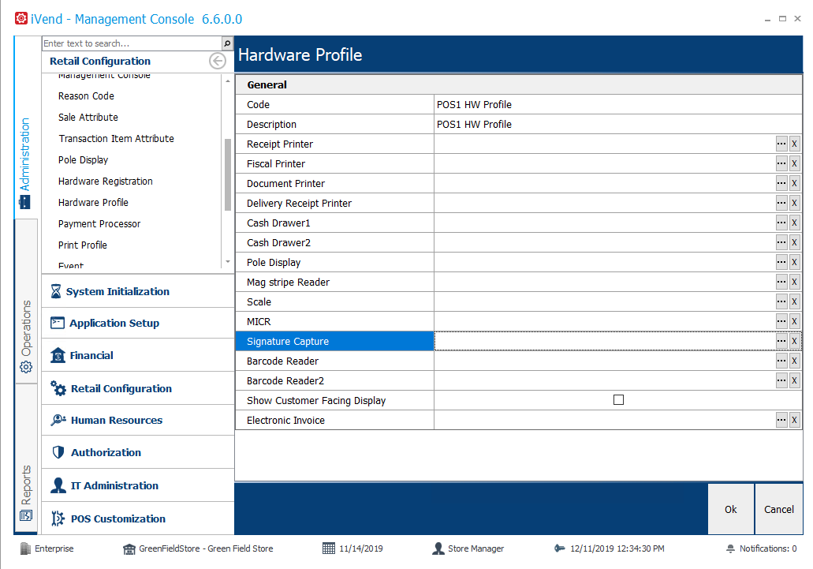This screenshot has width=813, height=569.
Task: Click the navigation list scrollbar thumb
Action: [x=228, y=174]
